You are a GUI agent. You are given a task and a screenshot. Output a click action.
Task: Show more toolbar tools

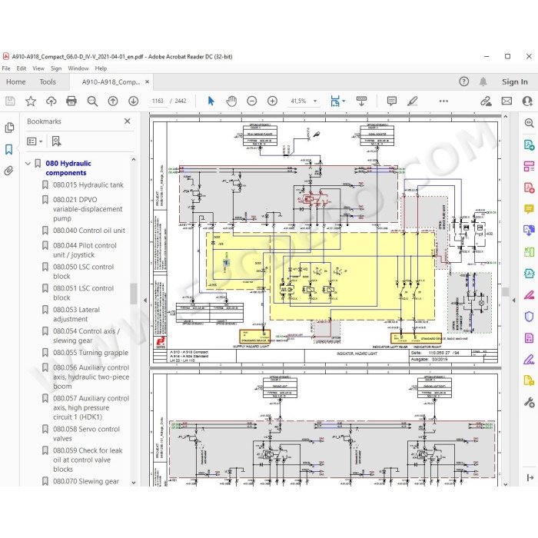[443, 101]
